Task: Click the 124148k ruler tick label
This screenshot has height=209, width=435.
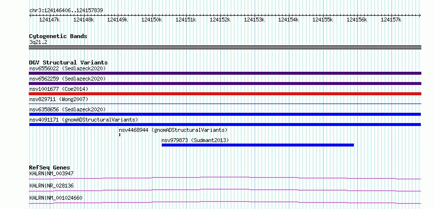Action: [84, 20]
